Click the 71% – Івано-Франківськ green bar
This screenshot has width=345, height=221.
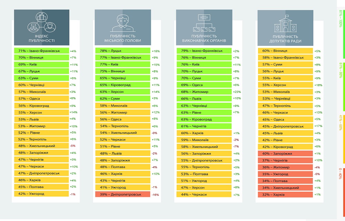click(x=42, y=51)
